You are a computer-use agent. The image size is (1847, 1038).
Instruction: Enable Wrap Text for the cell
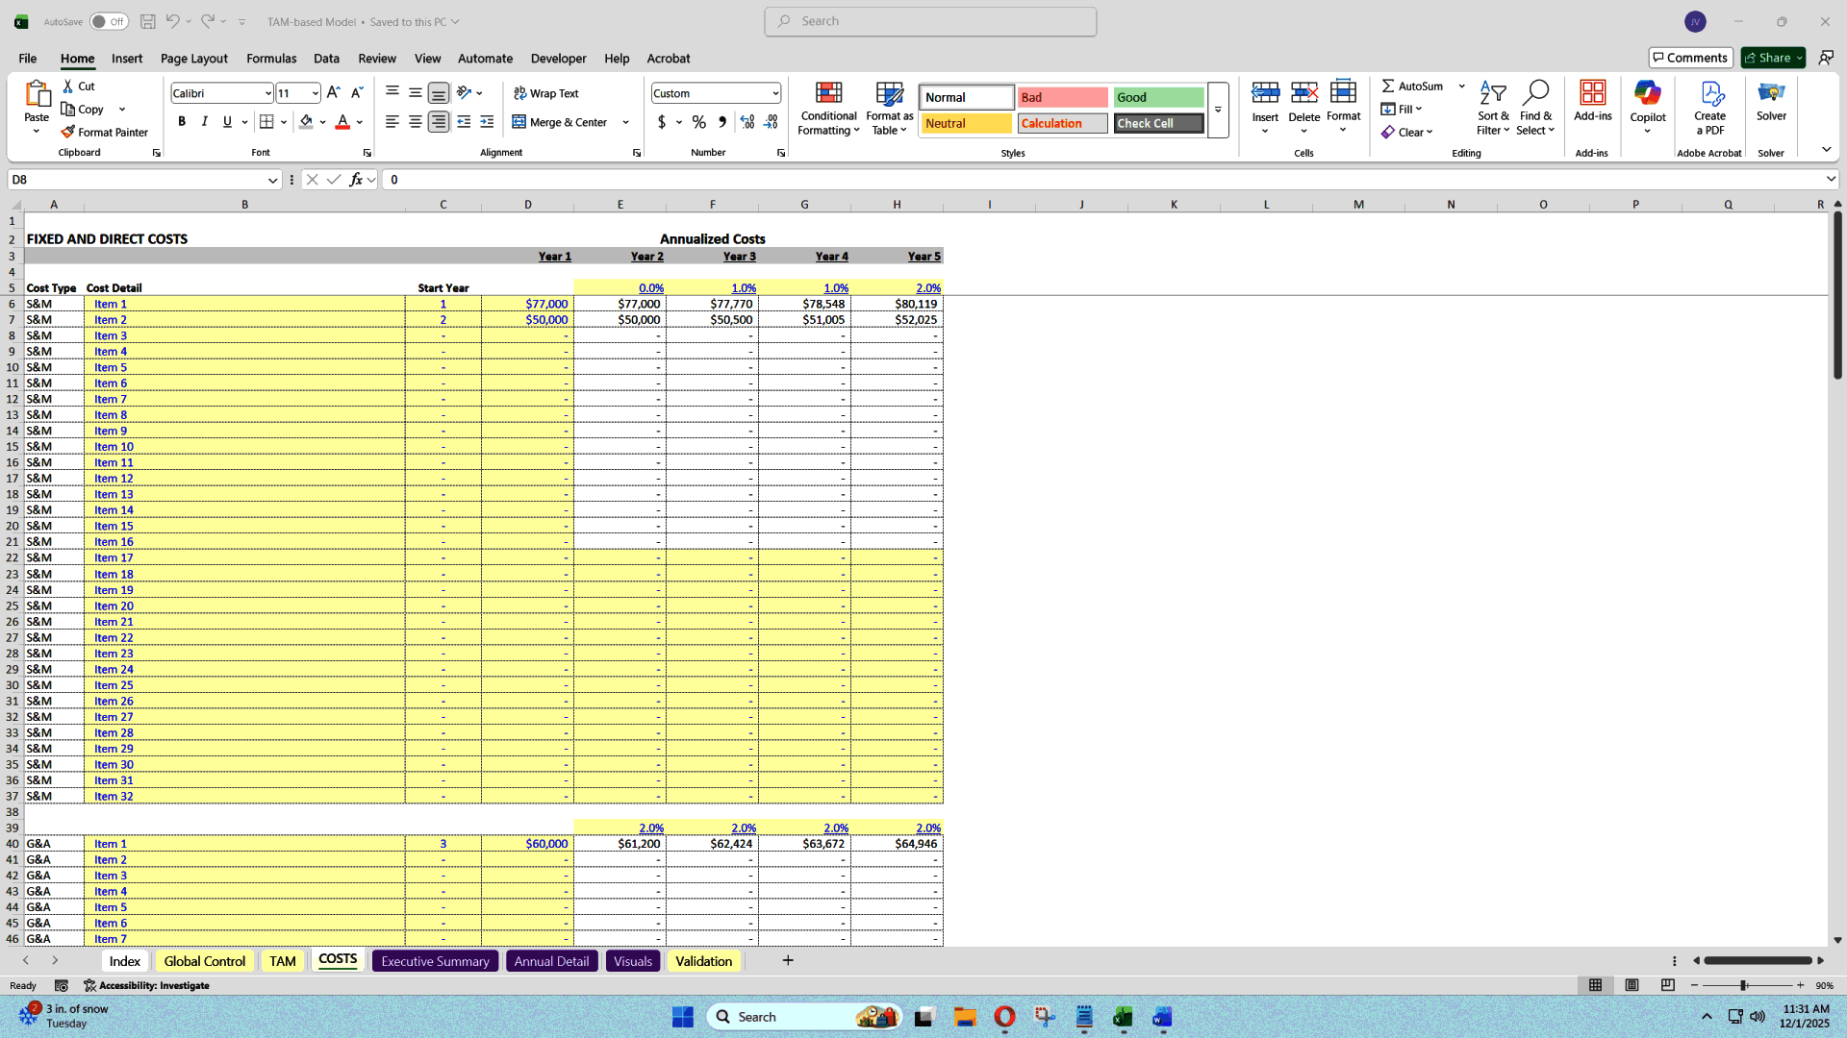pos(545,92)
